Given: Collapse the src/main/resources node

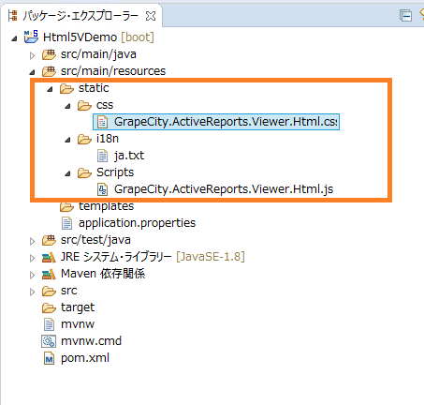Looking at the screenshot, I should click(32, 72).
